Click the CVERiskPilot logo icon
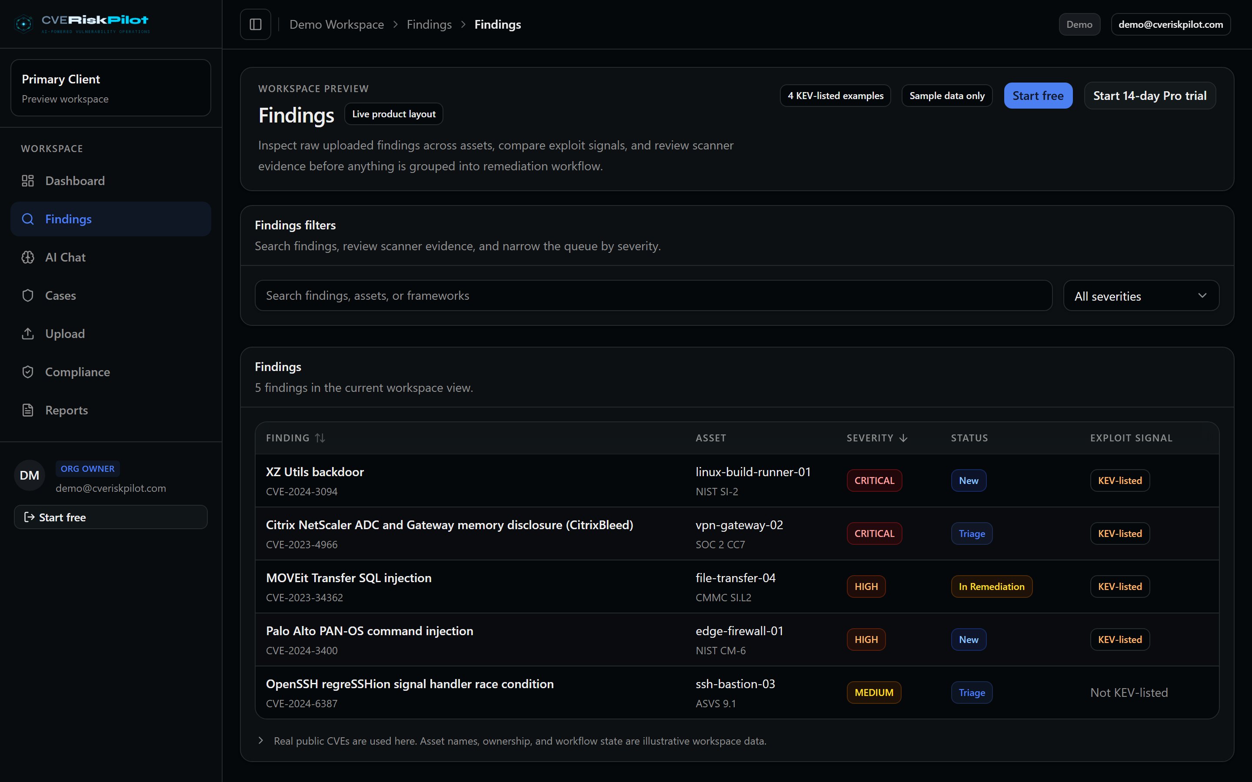 coord(23,24)
